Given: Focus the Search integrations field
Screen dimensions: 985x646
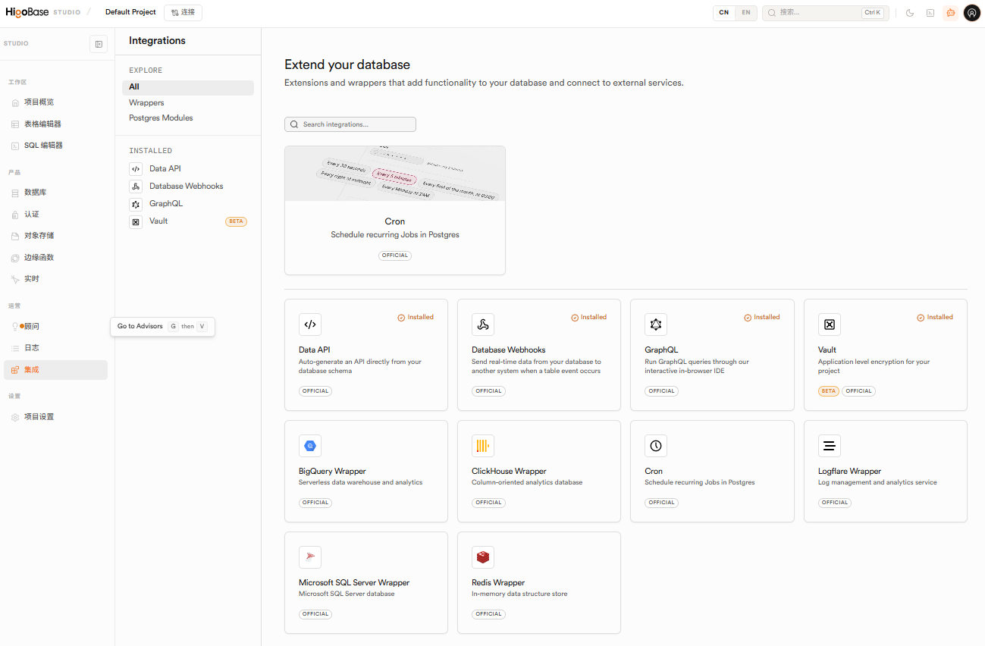Looking at the screenshot, I should coord(350,124).
